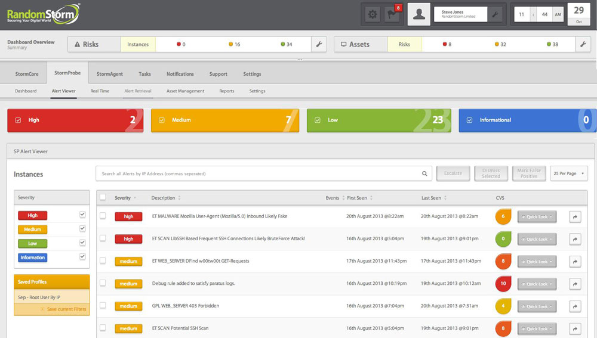597x338 pixels.
Task: Open the Asset Management sub-tab
Action: point(185,91)
